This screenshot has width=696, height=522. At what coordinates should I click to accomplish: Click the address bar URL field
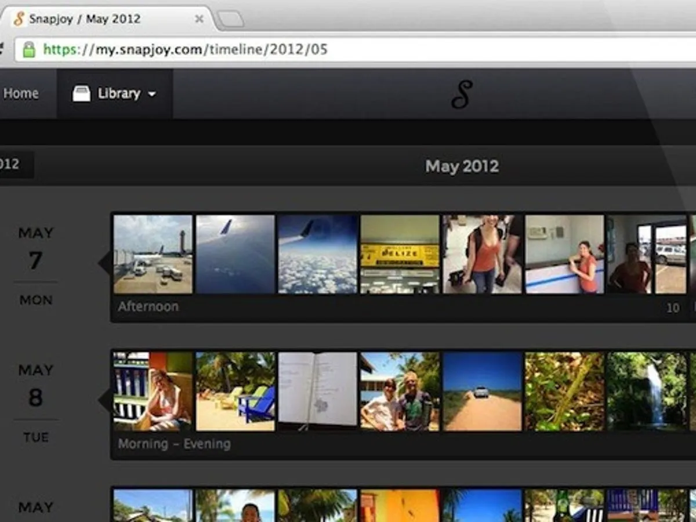point(354,50)
